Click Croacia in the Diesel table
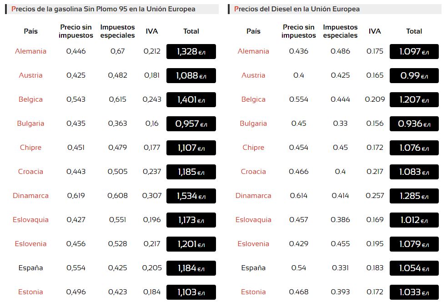 (253, 172)
